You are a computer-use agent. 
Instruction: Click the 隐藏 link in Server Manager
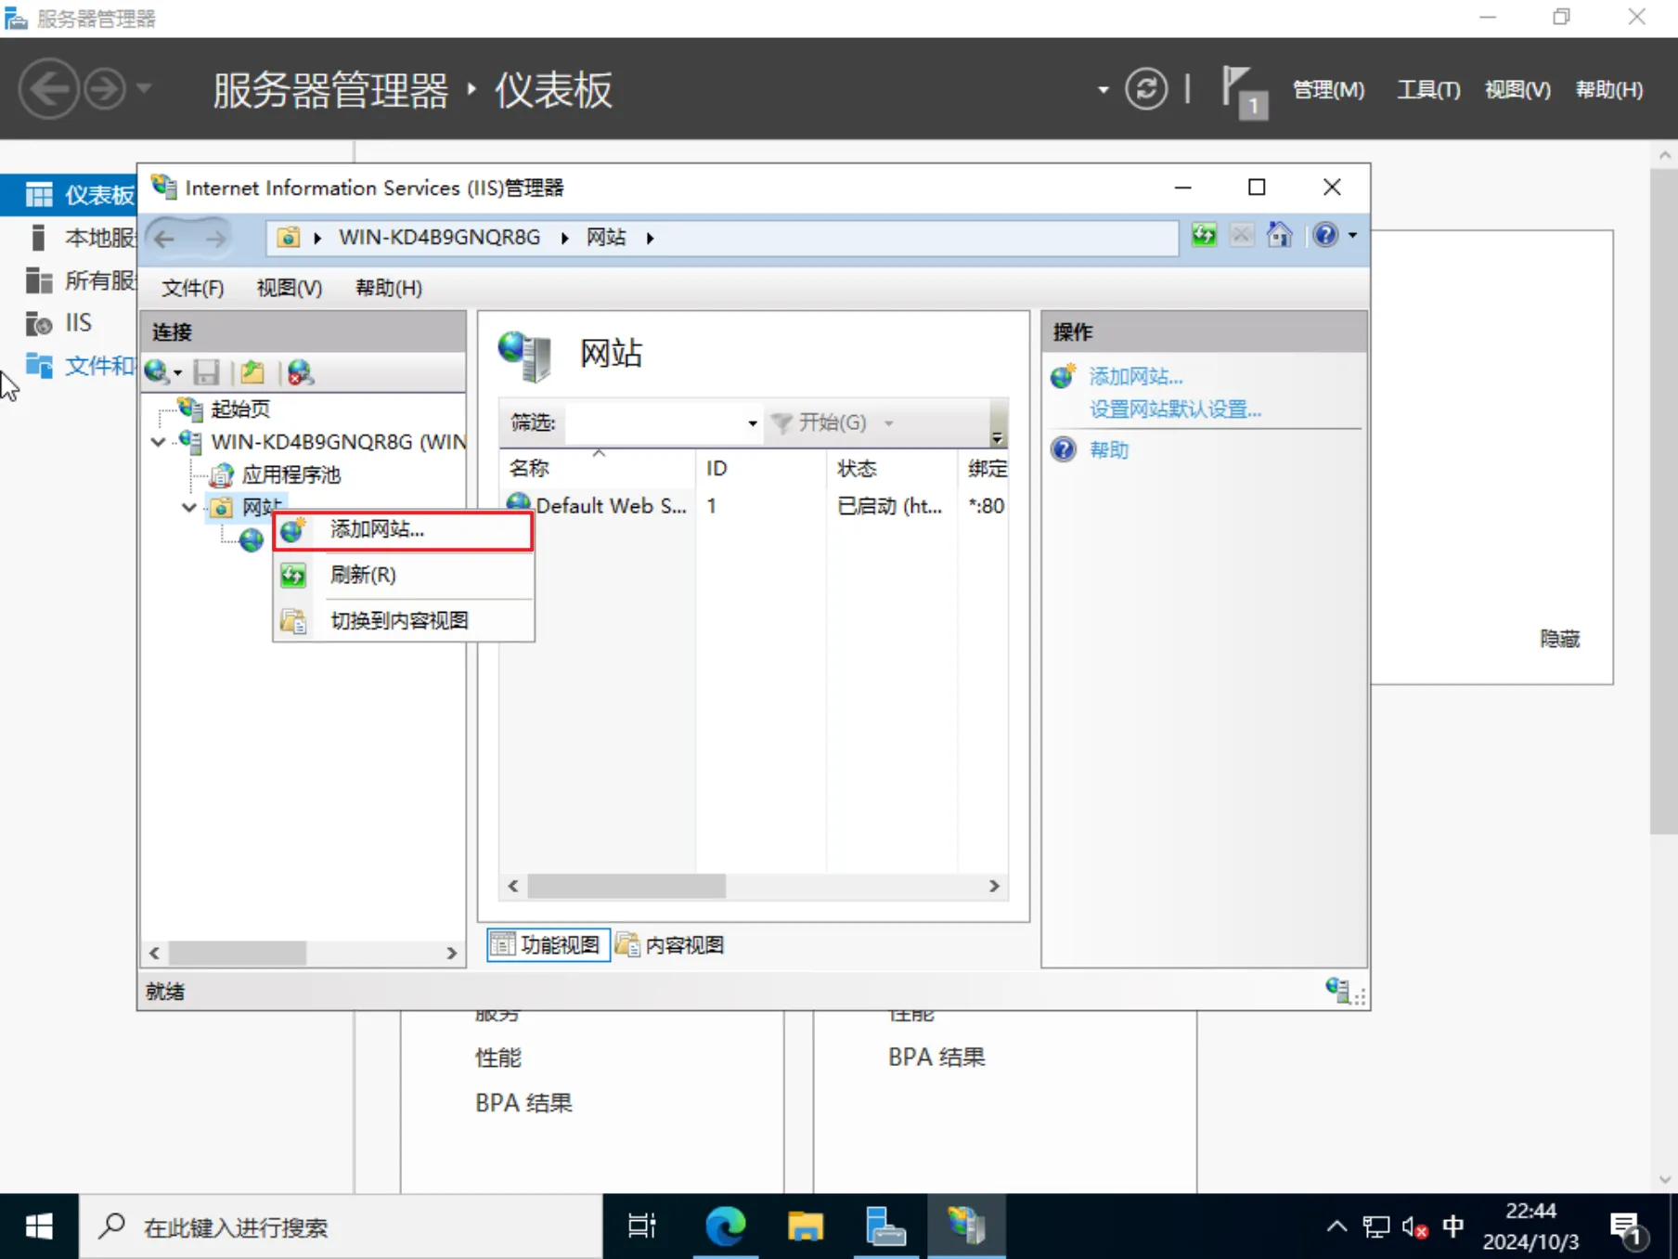point(1559,639)
